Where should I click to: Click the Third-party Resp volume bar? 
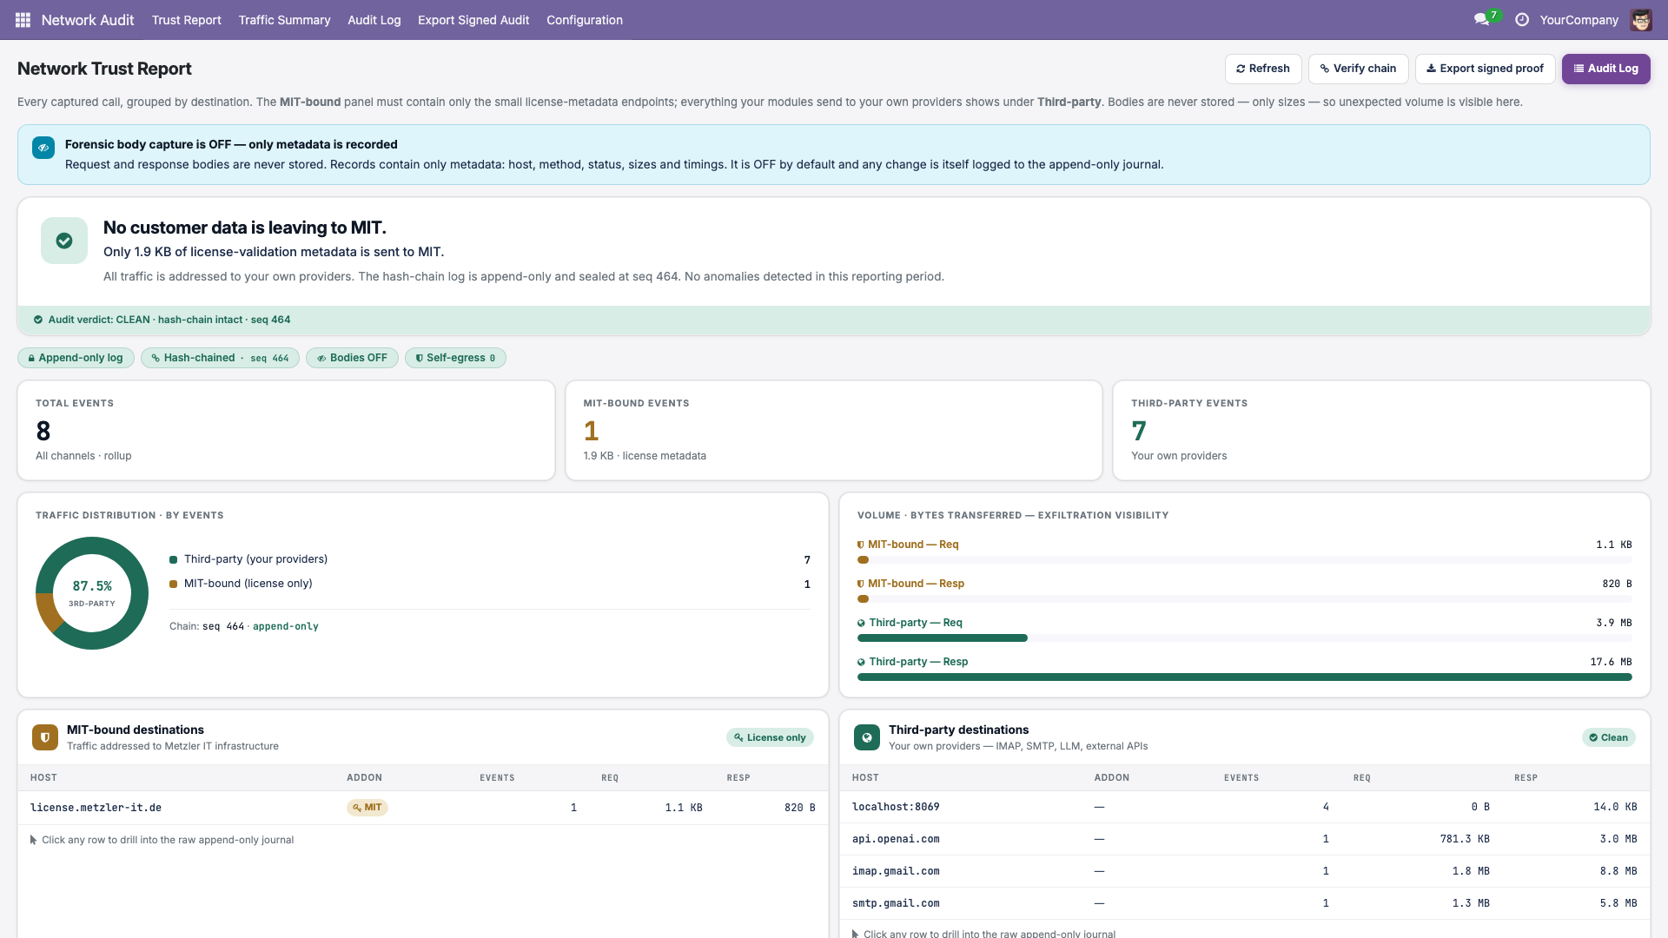coord(1244,677)
